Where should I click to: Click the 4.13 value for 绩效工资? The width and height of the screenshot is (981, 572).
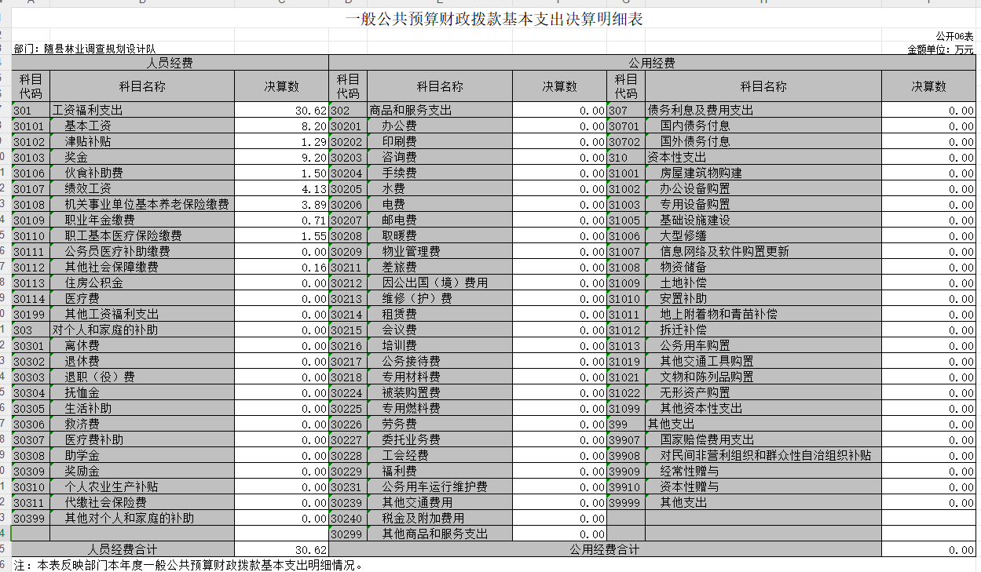click(281, 188)
